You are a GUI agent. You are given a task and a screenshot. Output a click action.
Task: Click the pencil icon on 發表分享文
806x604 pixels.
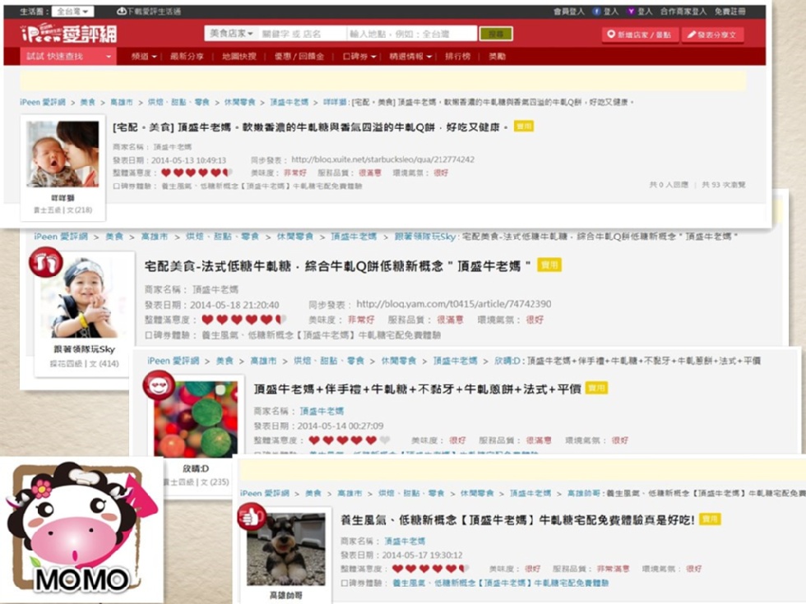[692, 35]
